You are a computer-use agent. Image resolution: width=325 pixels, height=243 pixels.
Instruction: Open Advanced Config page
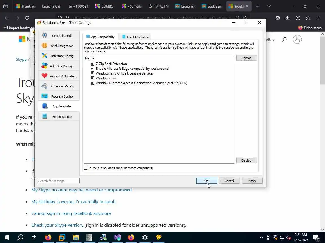[x=59, y=86]
